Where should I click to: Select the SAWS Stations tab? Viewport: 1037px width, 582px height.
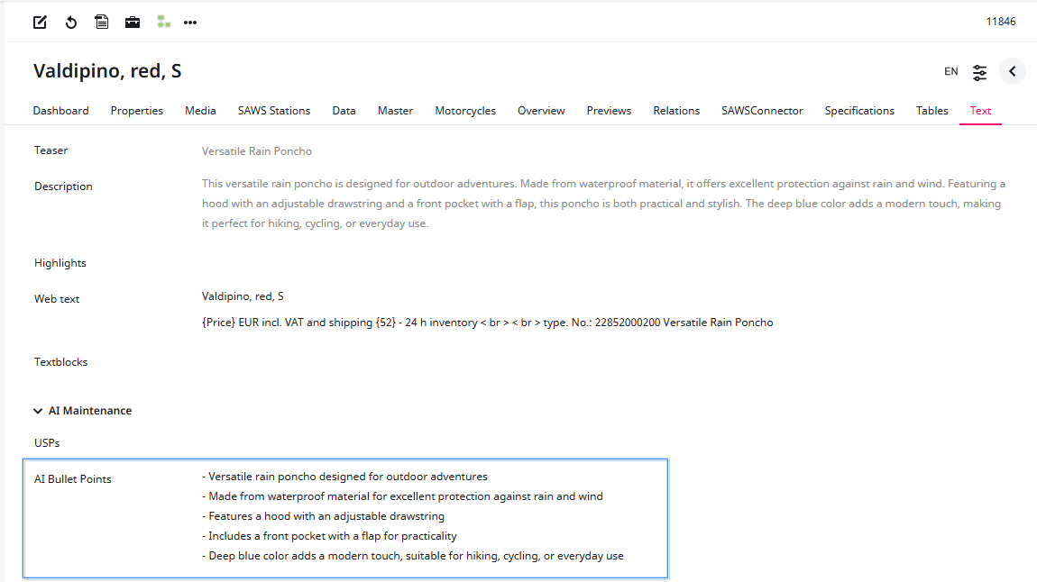pyautogui.click(x=274, y=111)
